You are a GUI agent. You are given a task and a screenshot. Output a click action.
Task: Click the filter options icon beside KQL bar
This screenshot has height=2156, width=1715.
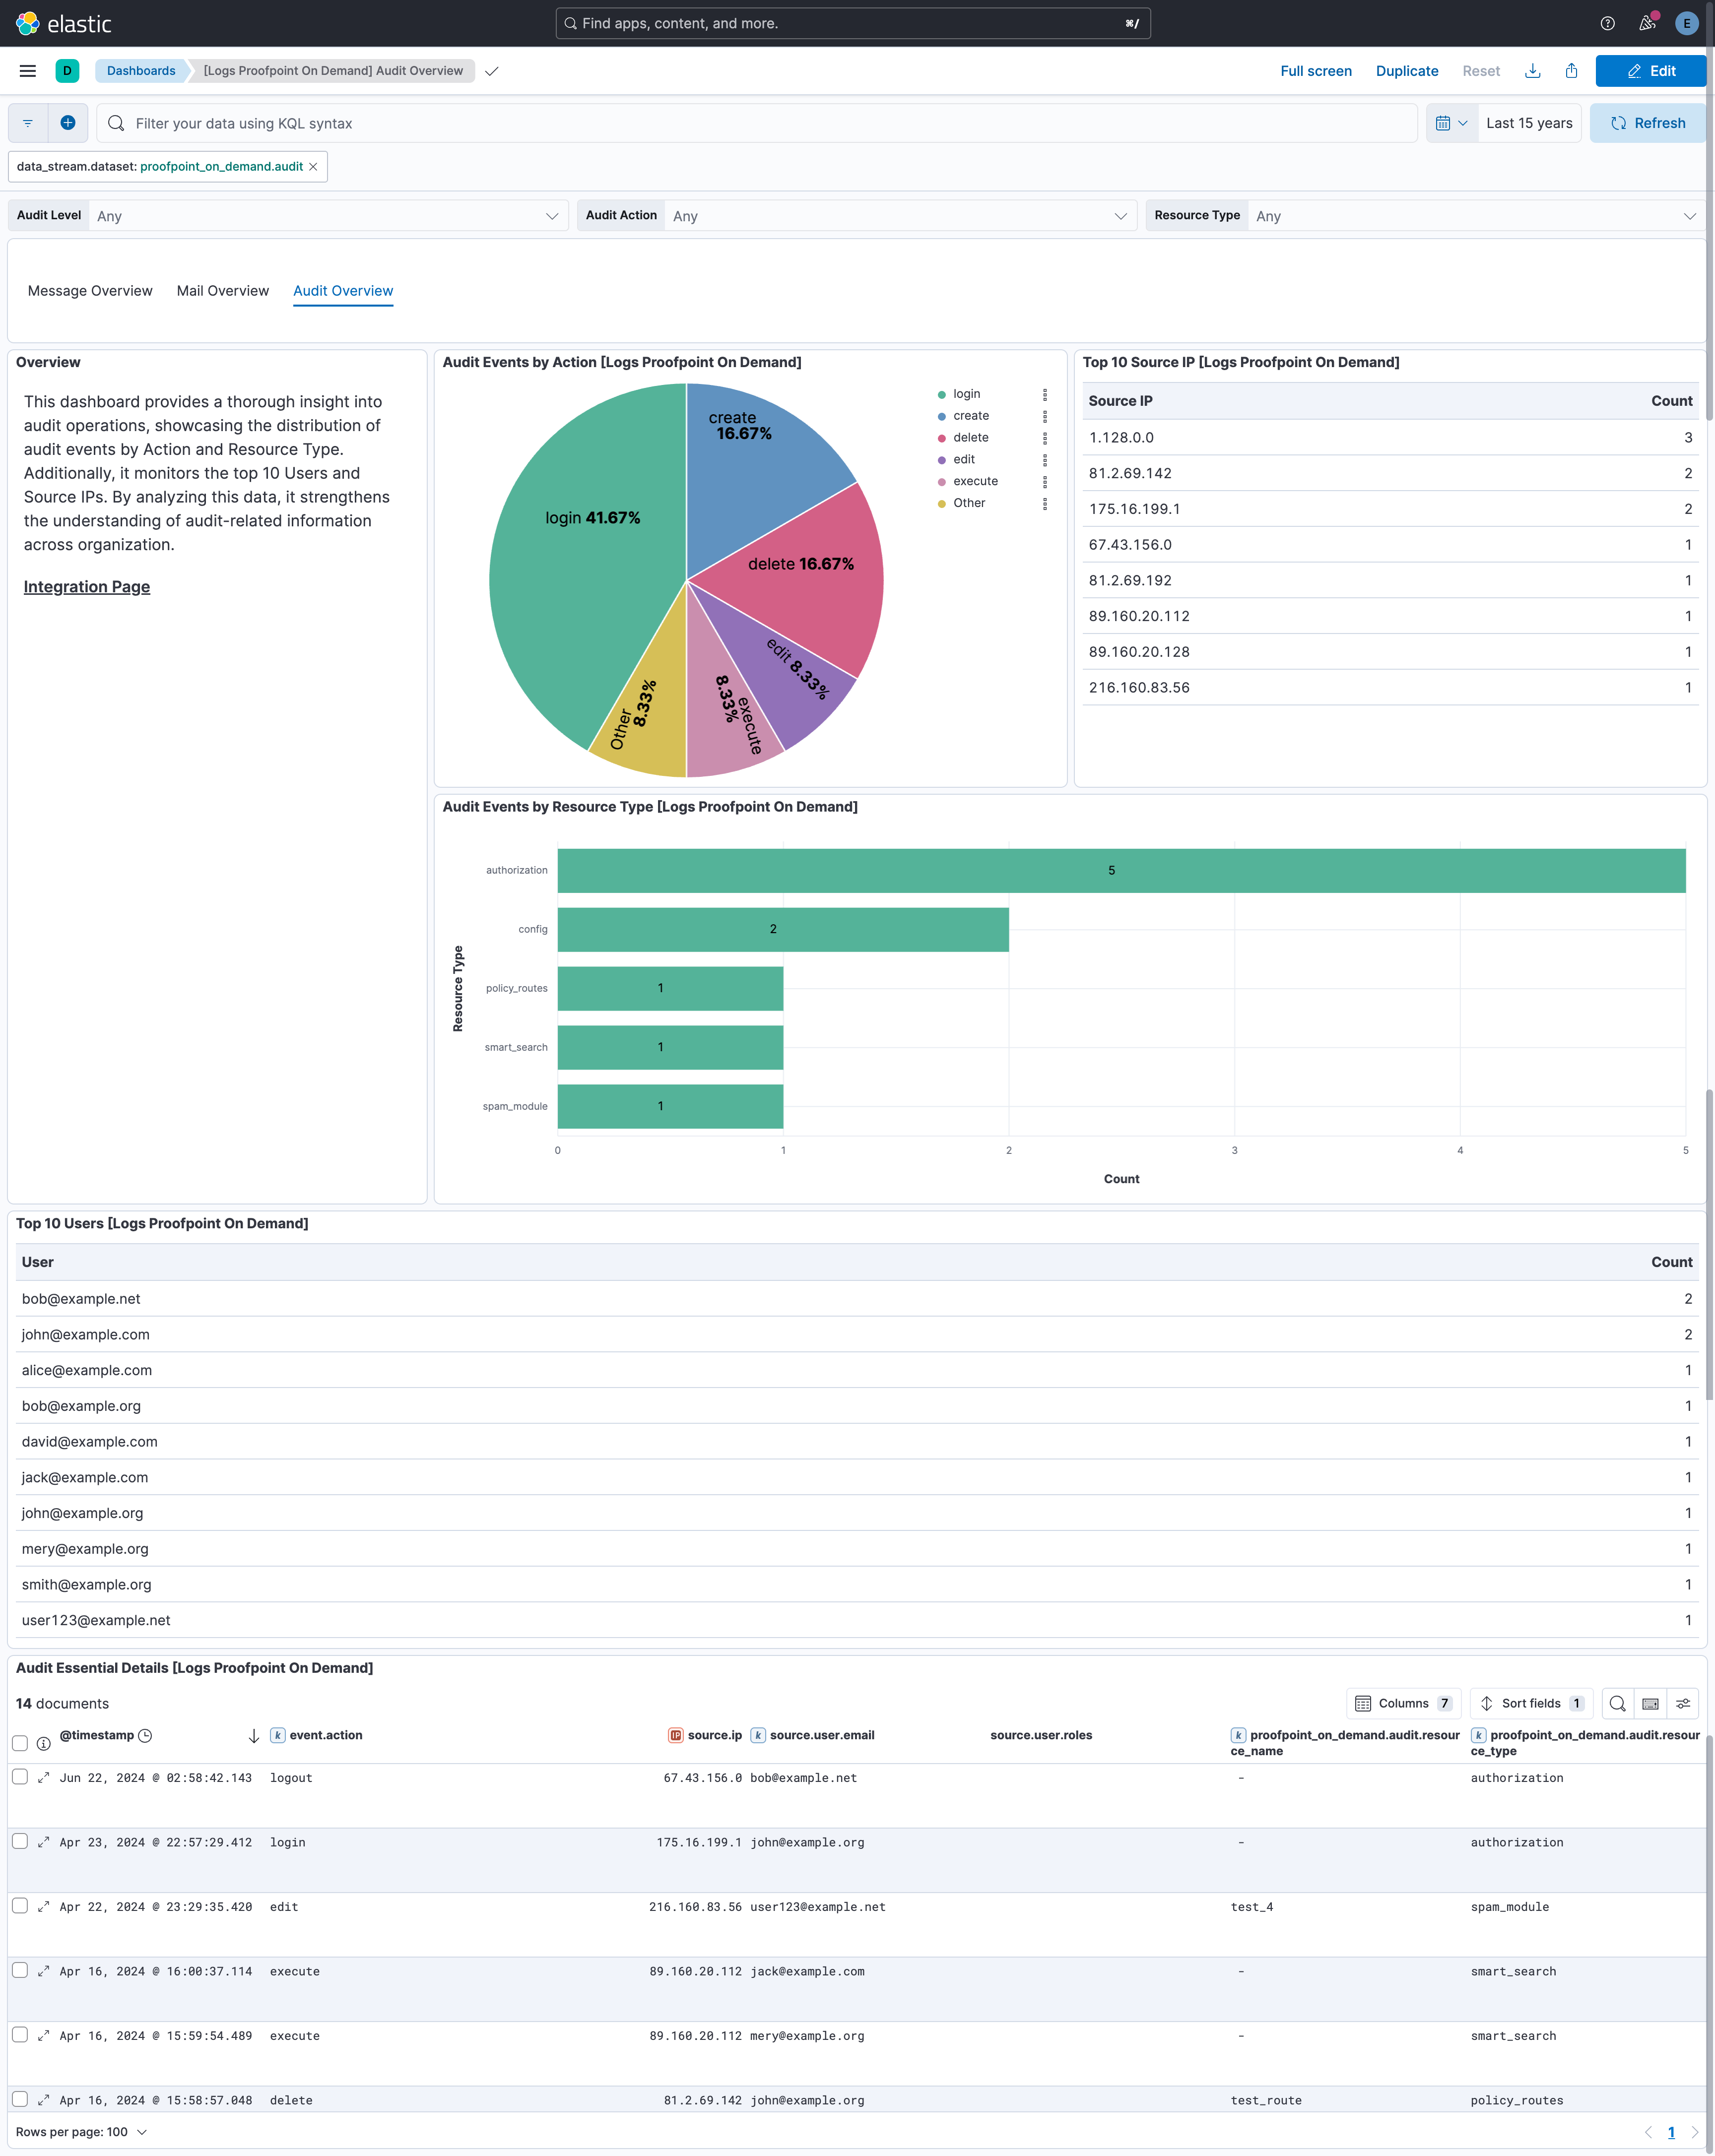26,123
